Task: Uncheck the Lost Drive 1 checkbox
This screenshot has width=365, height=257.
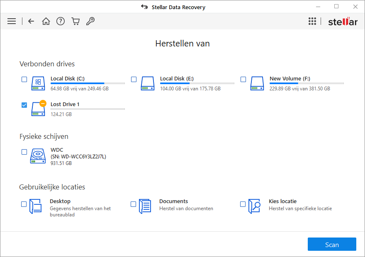Action: tap(24, 105)
